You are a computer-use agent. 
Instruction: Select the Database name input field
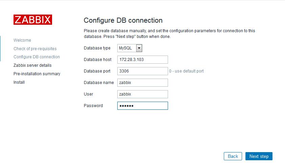[143, 83]
